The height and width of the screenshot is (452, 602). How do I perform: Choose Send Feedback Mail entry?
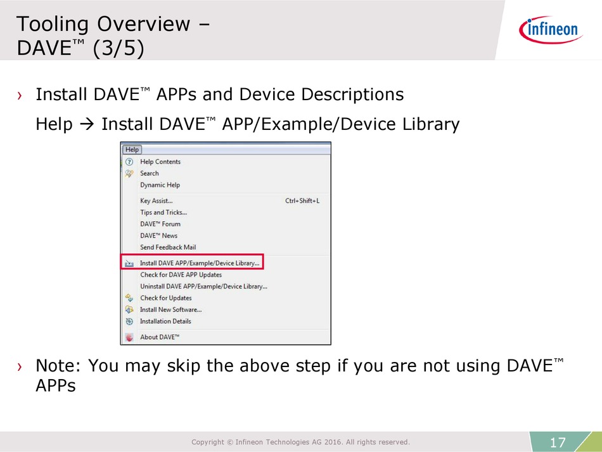point(168,247)
